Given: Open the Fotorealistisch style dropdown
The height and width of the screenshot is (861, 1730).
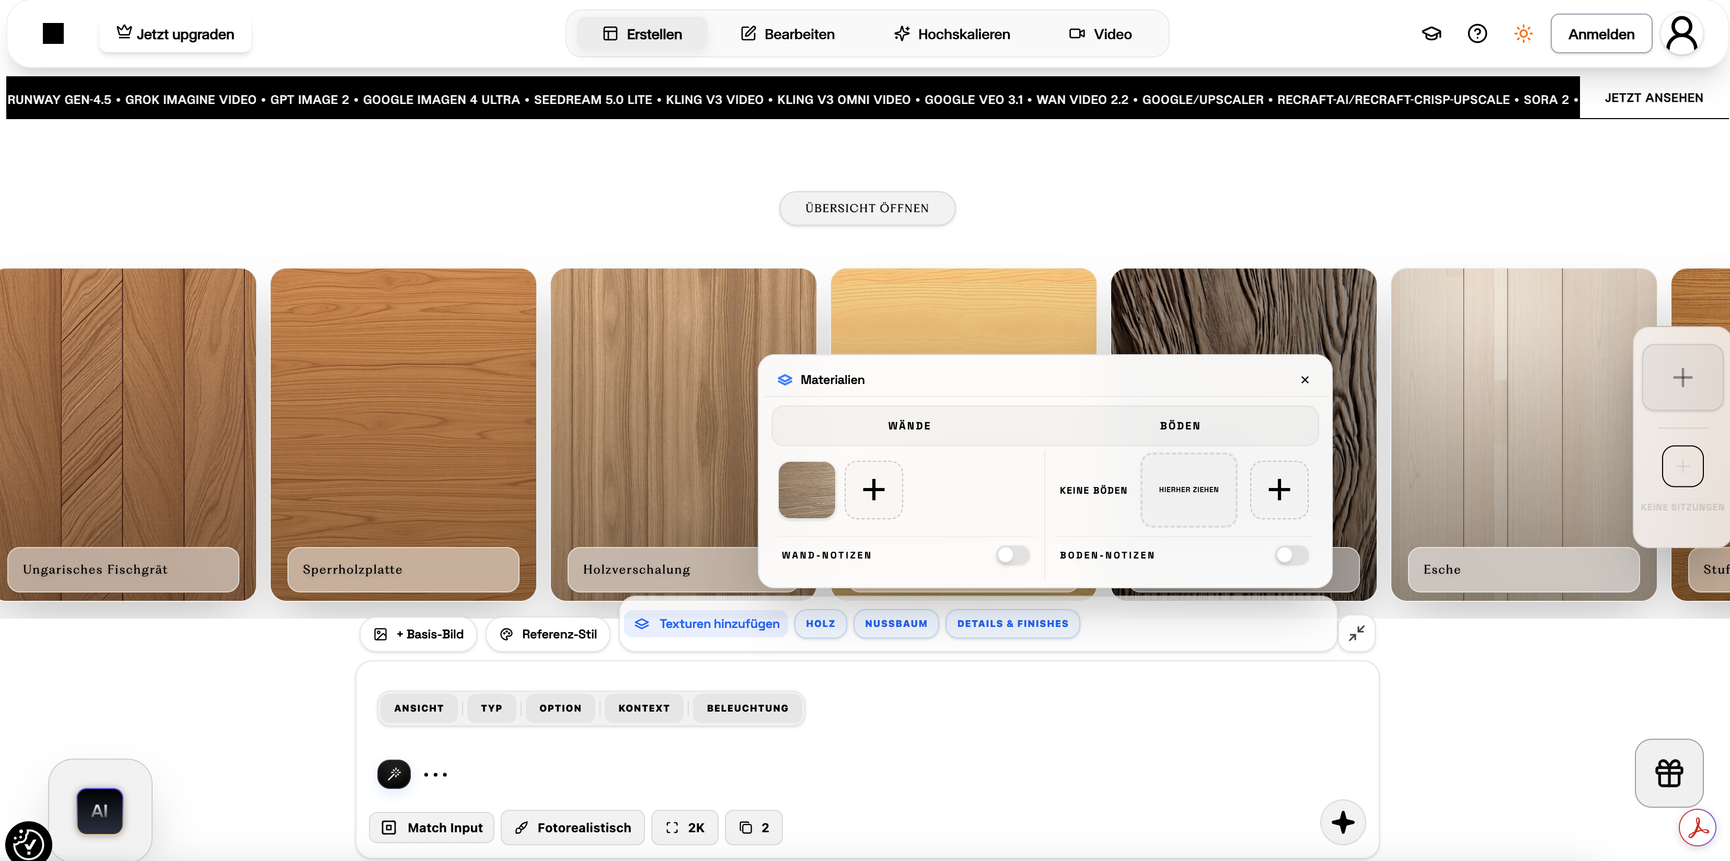Looking at the screenshot, I should pos(573,828).
